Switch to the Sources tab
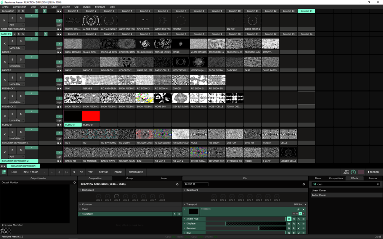Screen dimensions: 383x239 coord(372,178)
